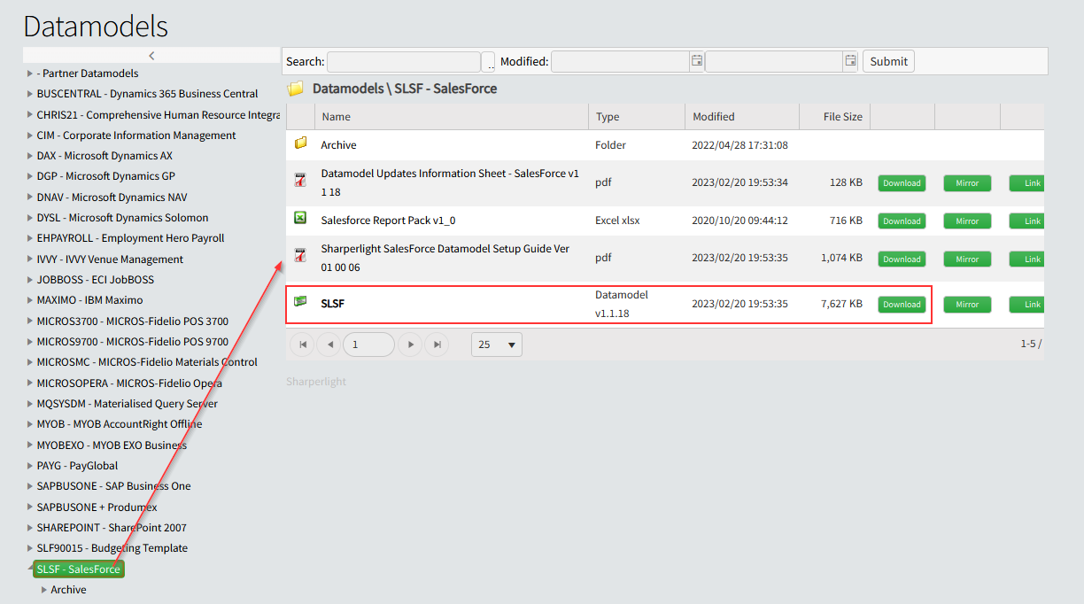Expand the SAPBUSONE SAP Business One node

(x=29, y=486)
